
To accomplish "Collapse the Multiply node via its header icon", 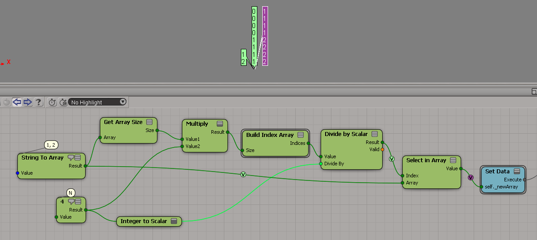I will (x=220, y=124).
